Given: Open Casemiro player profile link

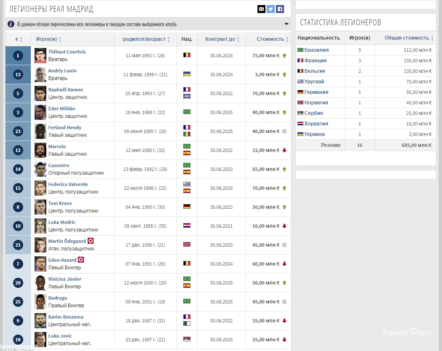Looking at the screenshot, I should pos(59,165).
